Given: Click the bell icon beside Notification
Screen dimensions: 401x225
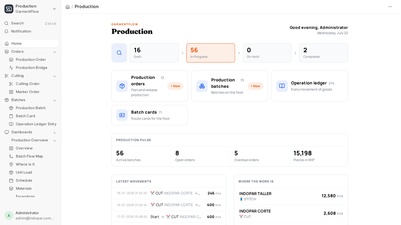Looking at the screenshot, I should 6,31.
